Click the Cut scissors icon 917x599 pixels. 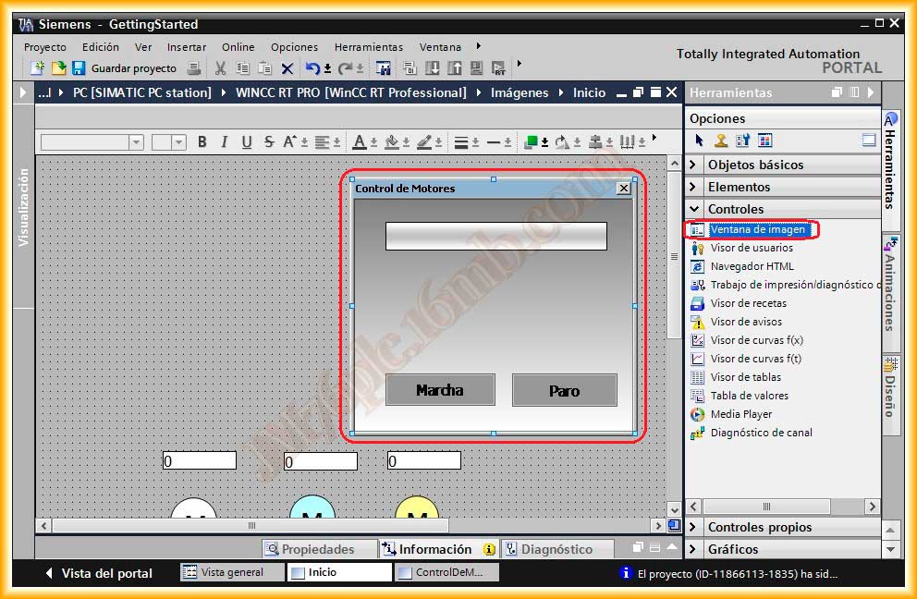tap(220, 68)
